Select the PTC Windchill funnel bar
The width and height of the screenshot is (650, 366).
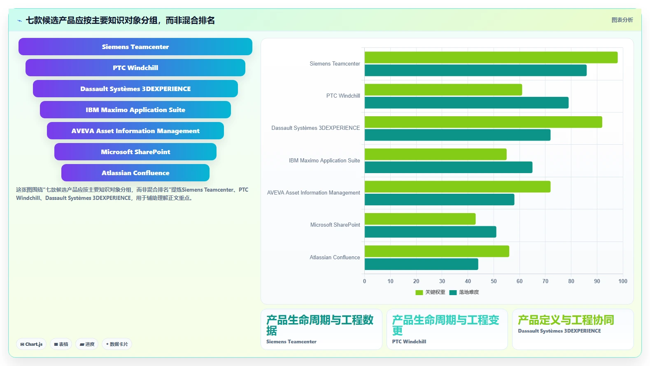(x=135, y=68)
